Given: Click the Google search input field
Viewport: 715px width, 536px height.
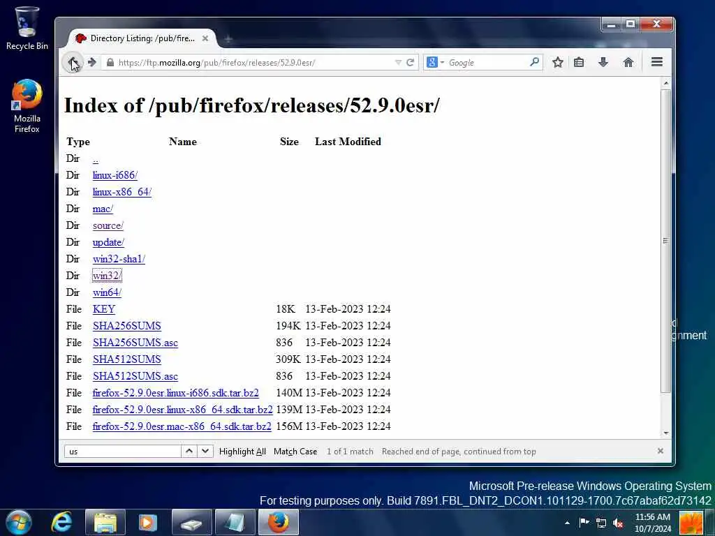Looking at the screenshot, I should (487, 62).
